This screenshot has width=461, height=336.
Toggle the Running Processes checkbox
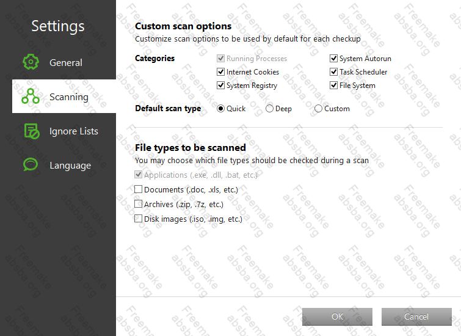220,58
